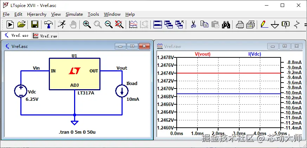Click the I(Vdc) trace label
307x148 pixels.
[x=255, y=54]
